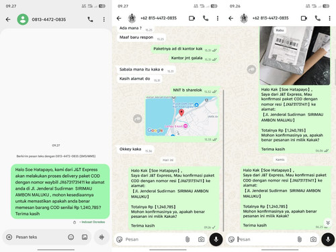Open contact avatar in SMS screen

pyautogui.click(x=23, y=19)
